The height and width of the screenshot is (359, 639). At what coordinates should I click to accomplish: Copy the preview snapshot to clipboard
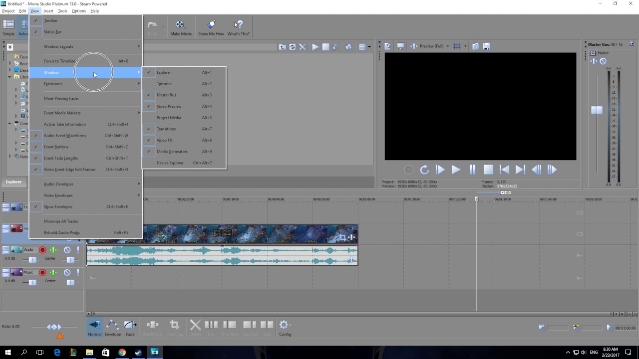(475, 46)
